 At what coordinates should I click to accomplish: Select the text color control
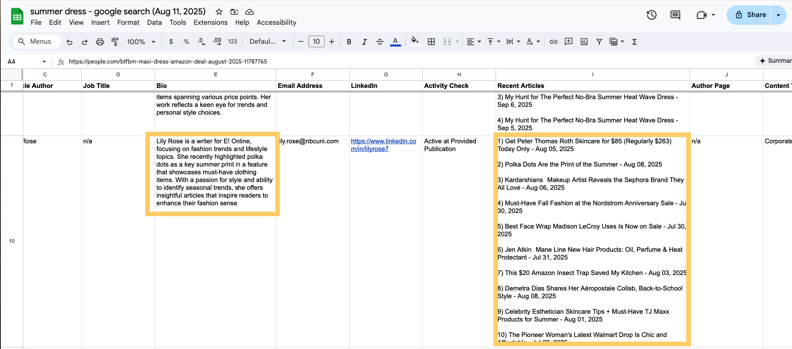[395, 41]
